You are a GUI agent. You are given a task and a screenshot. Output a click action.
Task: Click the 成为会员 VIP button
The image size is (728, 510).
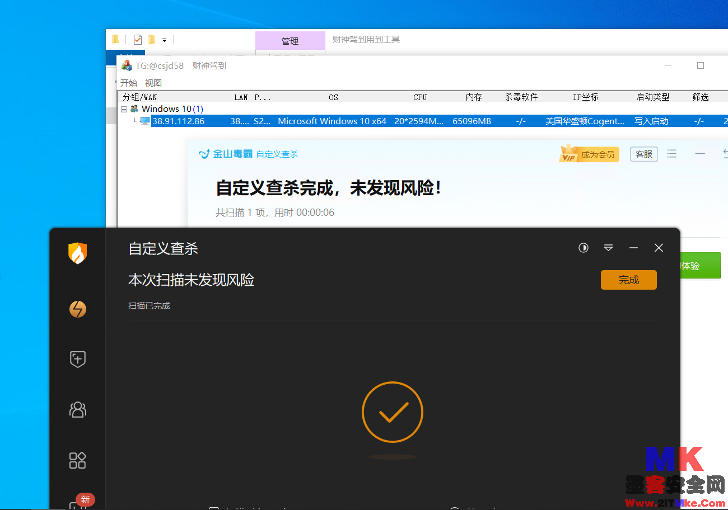589,154
